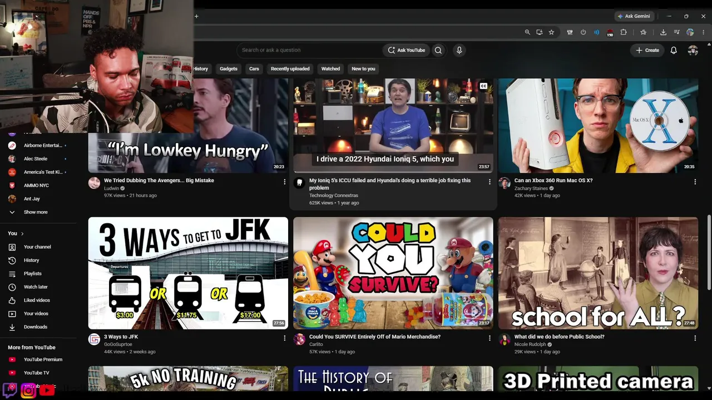Viewport: 712px width, 400px height.
Task: Open the Nicole Rudolph channel link
Action: click(530, 344)
